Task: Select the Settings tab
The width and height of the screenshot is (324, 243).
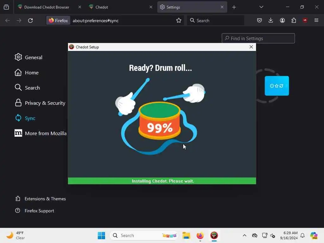Action: 192,7
